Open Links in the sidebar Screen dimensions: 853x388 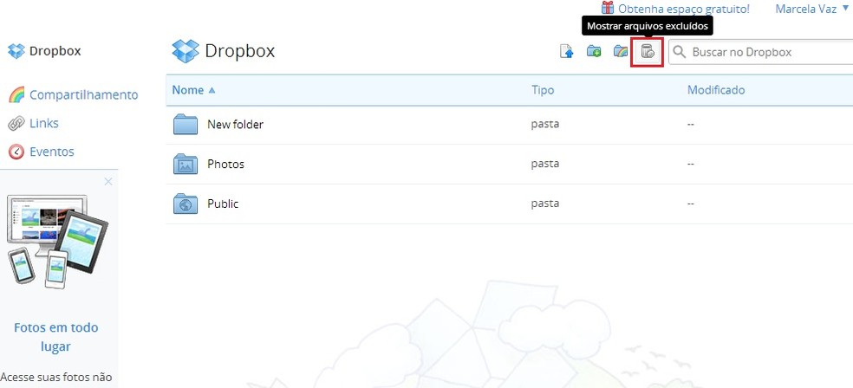pos(44,123)
